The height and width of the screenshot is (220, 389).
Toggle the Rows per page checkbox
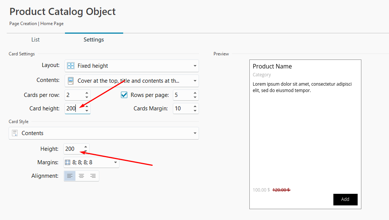[124, 95]
